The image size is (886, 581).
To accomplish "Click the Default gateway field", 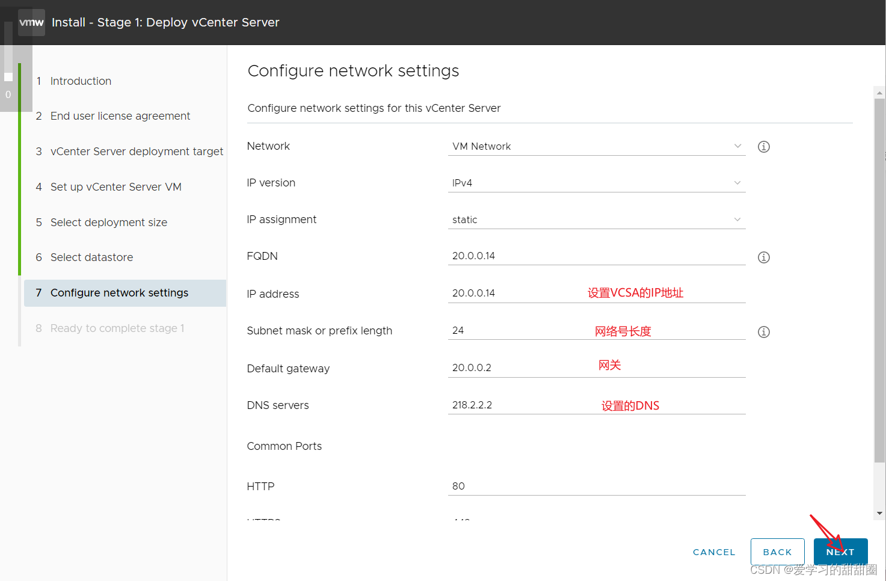I will [597, 368].
